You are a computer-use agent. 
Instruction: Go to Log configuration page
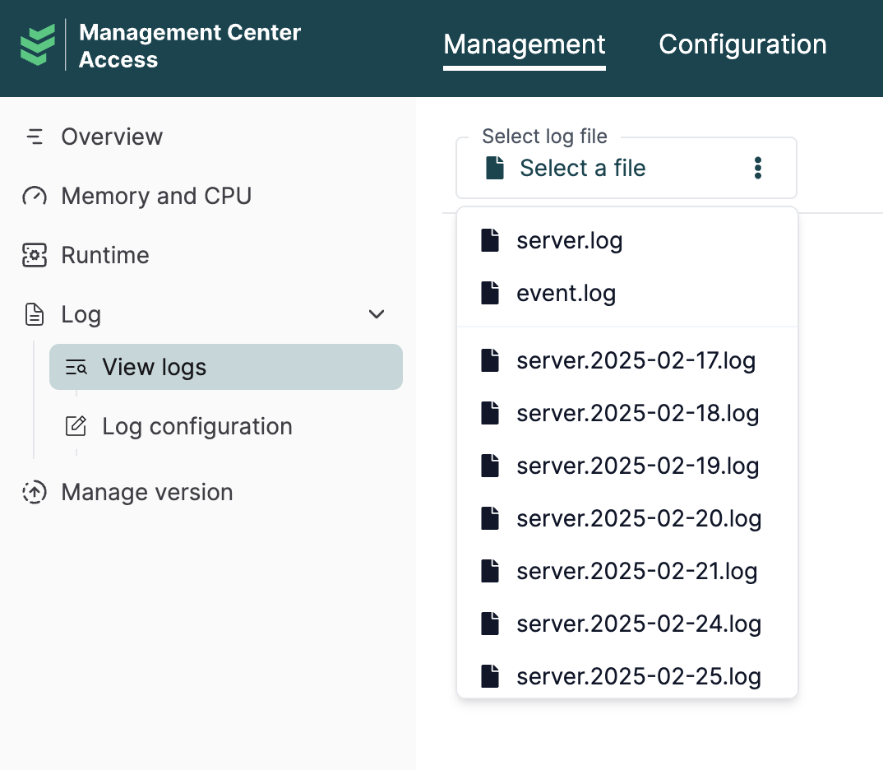coord(196,426)
